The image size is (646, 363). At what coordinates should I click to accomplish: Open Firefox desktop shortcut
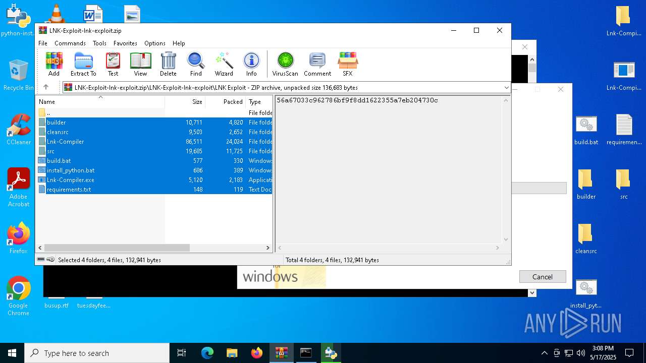19,238
